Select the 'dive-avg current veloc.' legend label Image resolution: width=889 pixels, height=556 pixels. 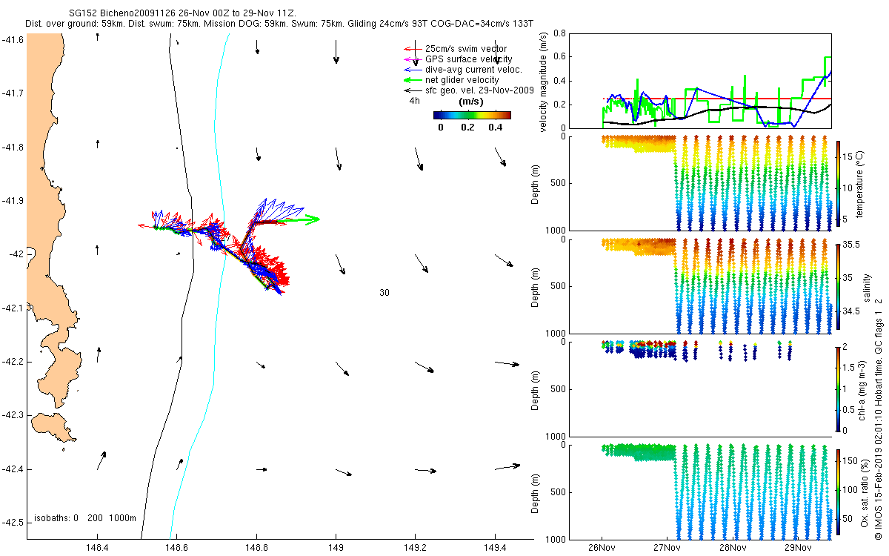[473, 70]
